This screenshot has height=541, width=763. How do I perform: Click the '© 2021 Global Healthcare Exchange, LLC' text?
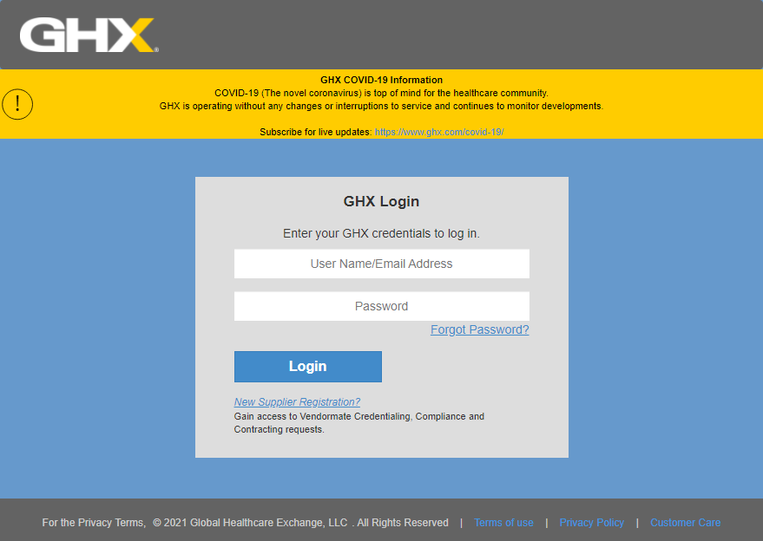(250, 523)
